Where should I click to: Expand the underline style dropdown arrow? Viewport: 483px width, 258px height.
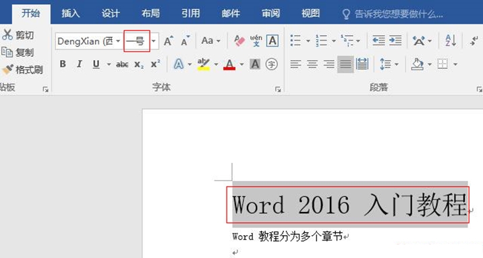[x=109, y=64]
